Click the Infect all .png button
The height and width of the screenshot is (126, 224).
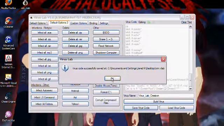(44, 72)
